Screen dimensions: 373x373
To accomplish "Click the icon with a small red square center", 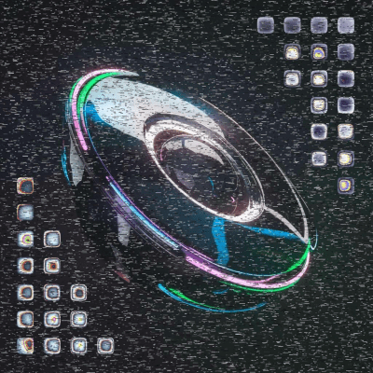I will coord(52,266).
